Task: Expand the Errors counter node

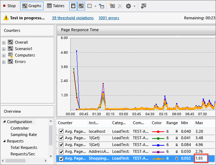Action: (x=4, y=62)
